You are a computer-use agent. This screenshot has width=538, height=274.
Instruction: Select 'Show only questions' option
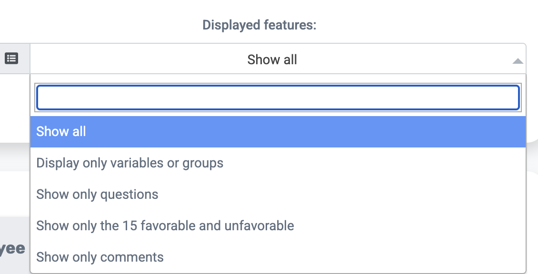tap(278, 195)
